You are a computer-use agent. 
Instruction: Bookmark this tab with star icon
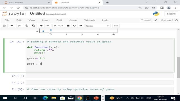[x=154, y=8]
